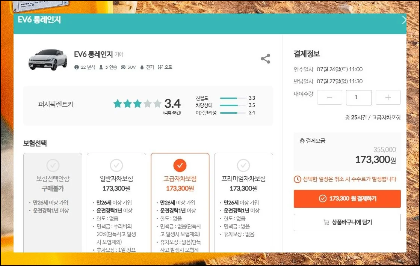The height and width of the screenshot is (266, 420).
Task: Decrease rental quantity with minus button
Action: tap(329, 98)
